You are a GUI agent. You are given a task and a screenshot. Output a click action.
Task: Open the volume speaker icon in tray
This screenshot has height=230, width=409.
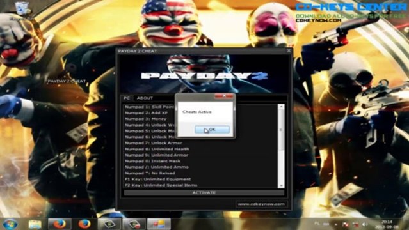(x=364, y=224)
